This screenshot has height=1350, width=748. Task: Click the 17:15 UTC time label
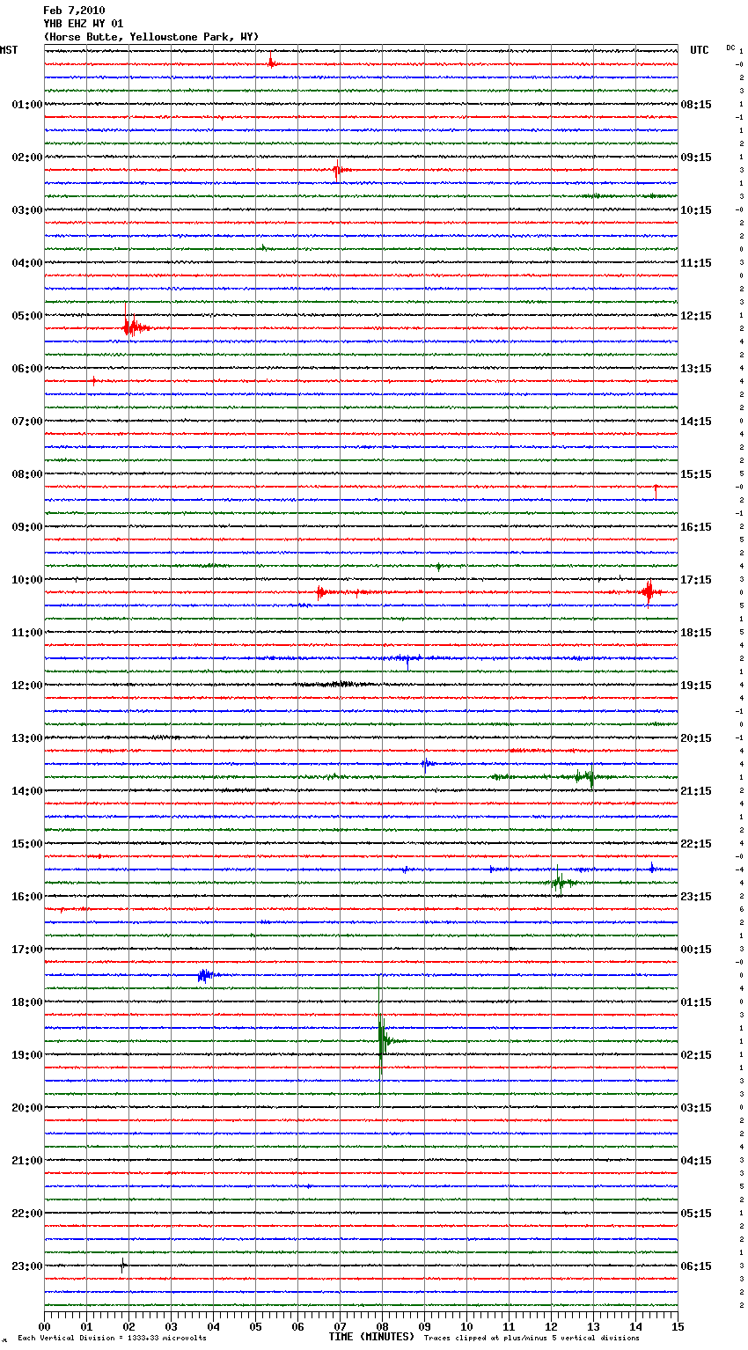pyautogui.click(x=696, y=580)
